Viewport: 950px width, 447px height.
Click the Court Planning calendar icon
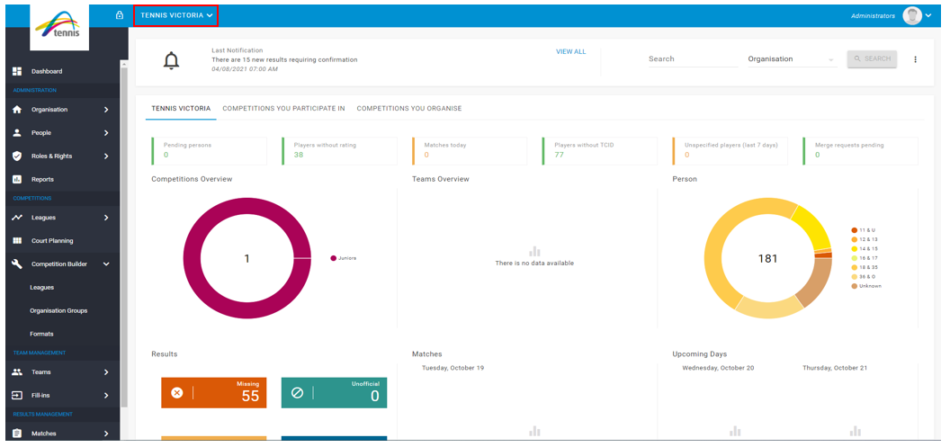tap(17, 240)
